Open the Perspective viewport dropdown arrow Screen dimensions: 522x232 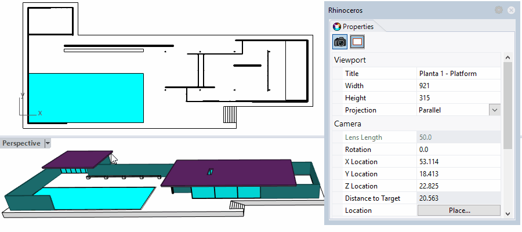(x=48, y=143)
